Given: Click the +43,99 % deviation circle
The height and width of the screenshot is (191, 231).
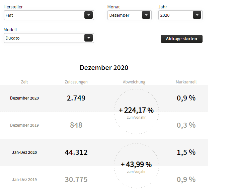Looking at the screenshot, I should point(136,165).
